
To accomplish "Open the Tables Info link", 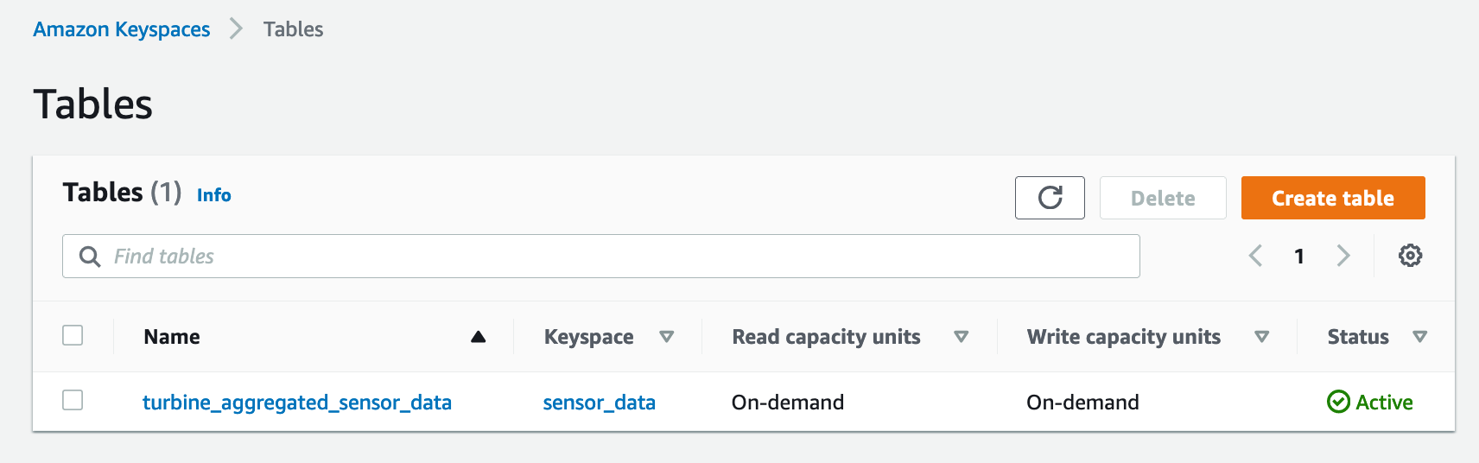I will (x=213, y=195).
